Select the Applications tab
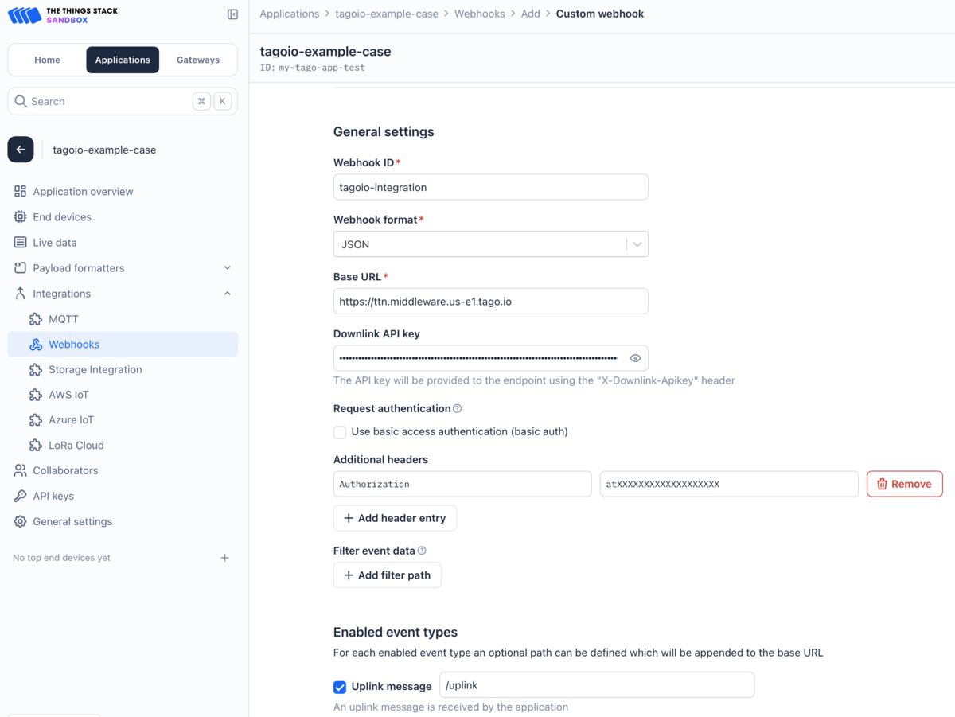955x717 pixels. pyautogui.click(x=123, y=60)
